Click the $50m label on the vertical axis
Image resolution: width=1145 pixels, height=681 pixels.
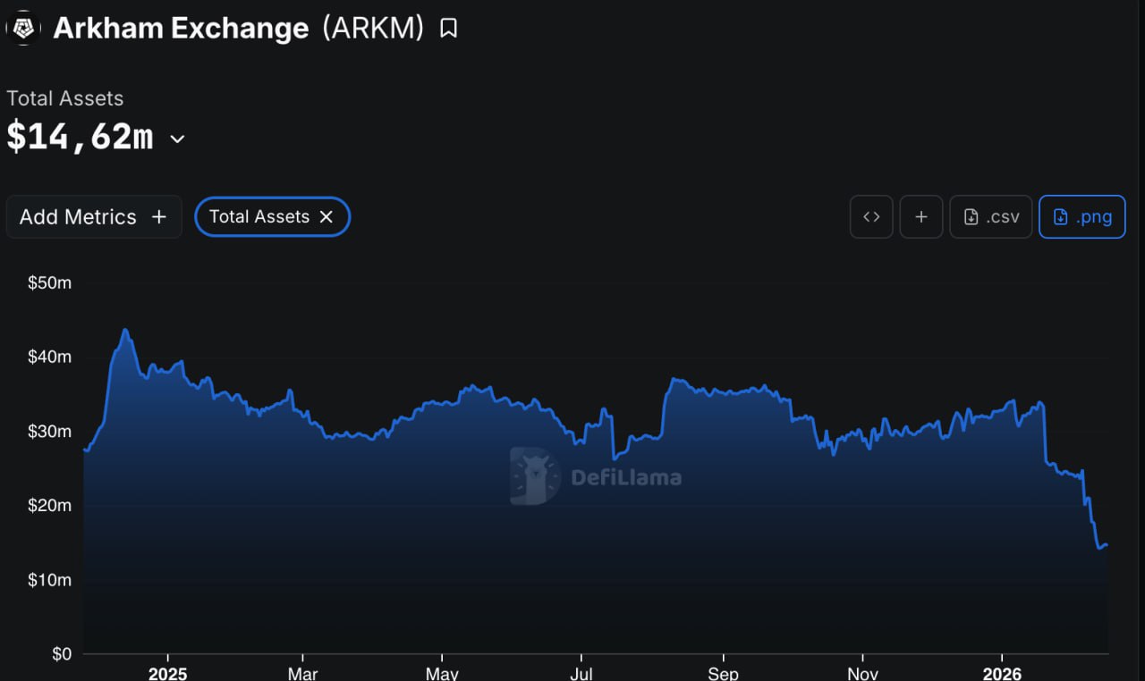click(x=49, y=283)
